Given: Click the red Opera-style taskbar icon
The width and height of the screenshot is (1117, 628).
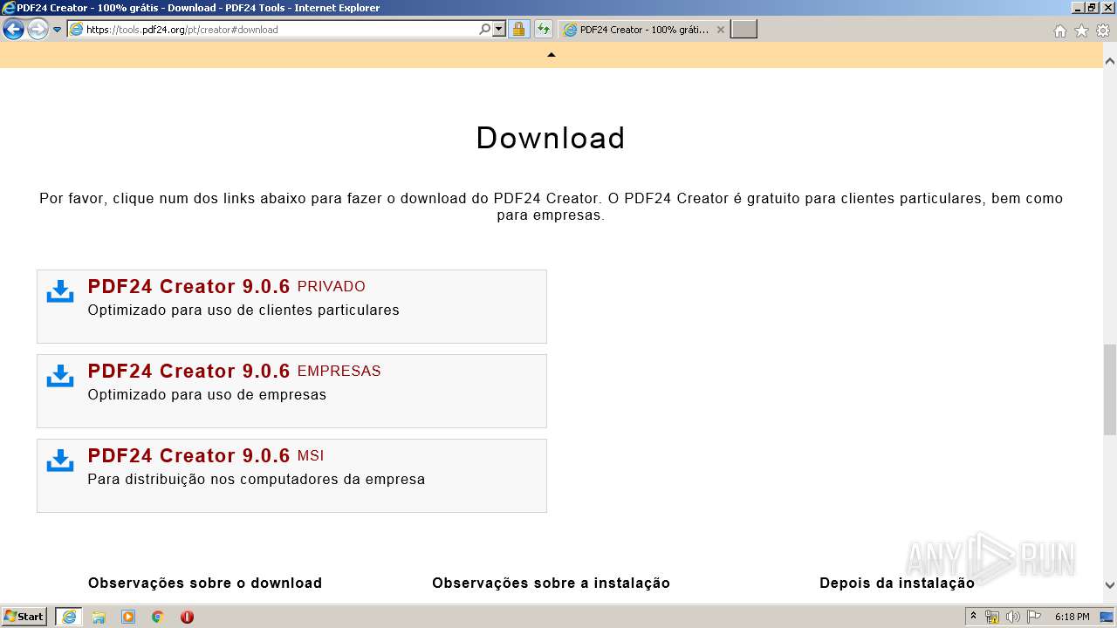Looking at the screenshot, I should (x=187, y=617).
